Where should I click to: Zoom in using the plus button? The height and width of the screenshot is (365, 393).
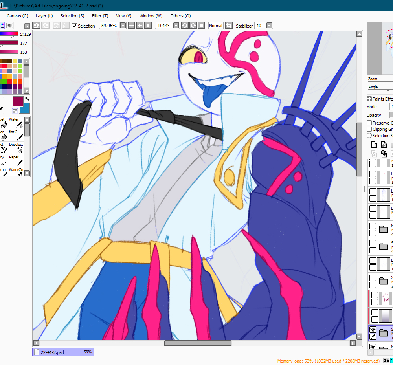140,25
